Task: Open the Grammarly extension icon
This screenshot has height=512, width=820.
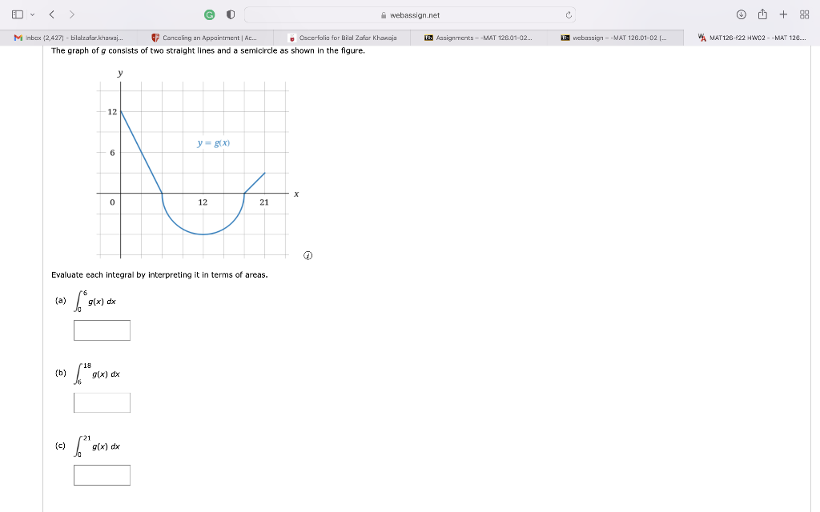Action: pos(208,14)
